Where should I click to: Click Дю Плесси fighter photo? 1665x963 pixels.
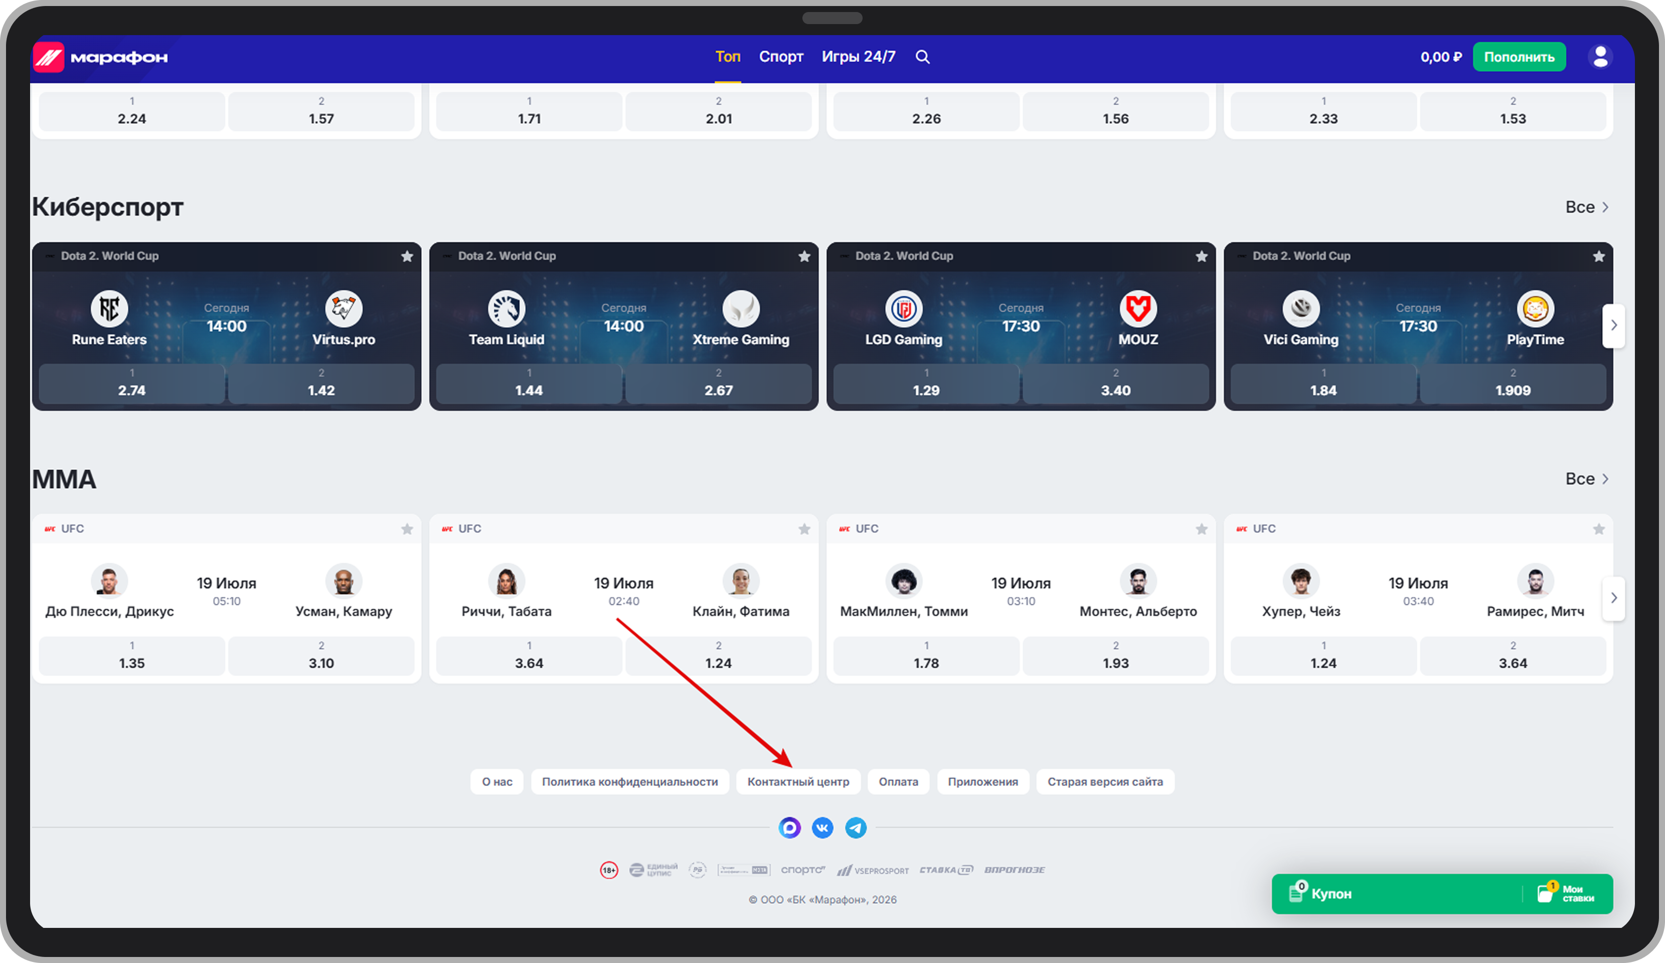click(x=109, y=582)
